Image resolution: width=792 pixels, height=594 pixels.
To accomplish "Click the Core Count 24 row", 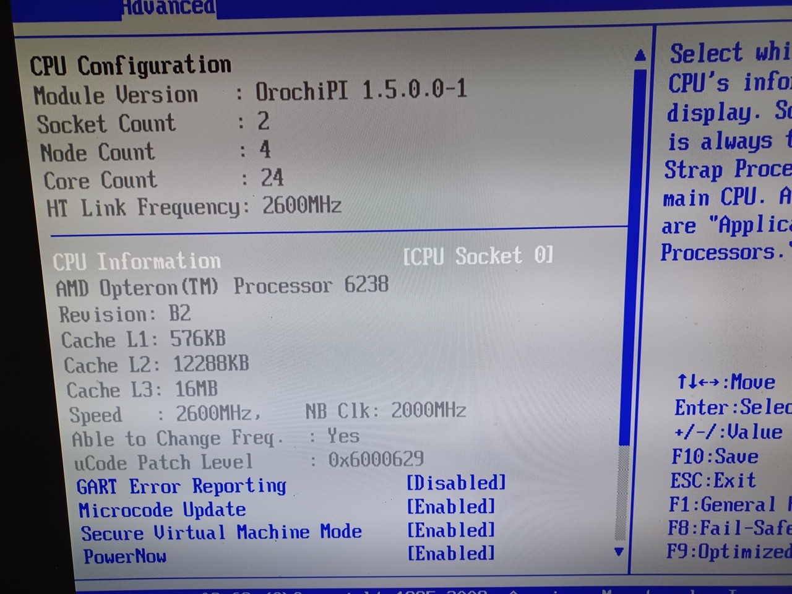I will point(163,179).
